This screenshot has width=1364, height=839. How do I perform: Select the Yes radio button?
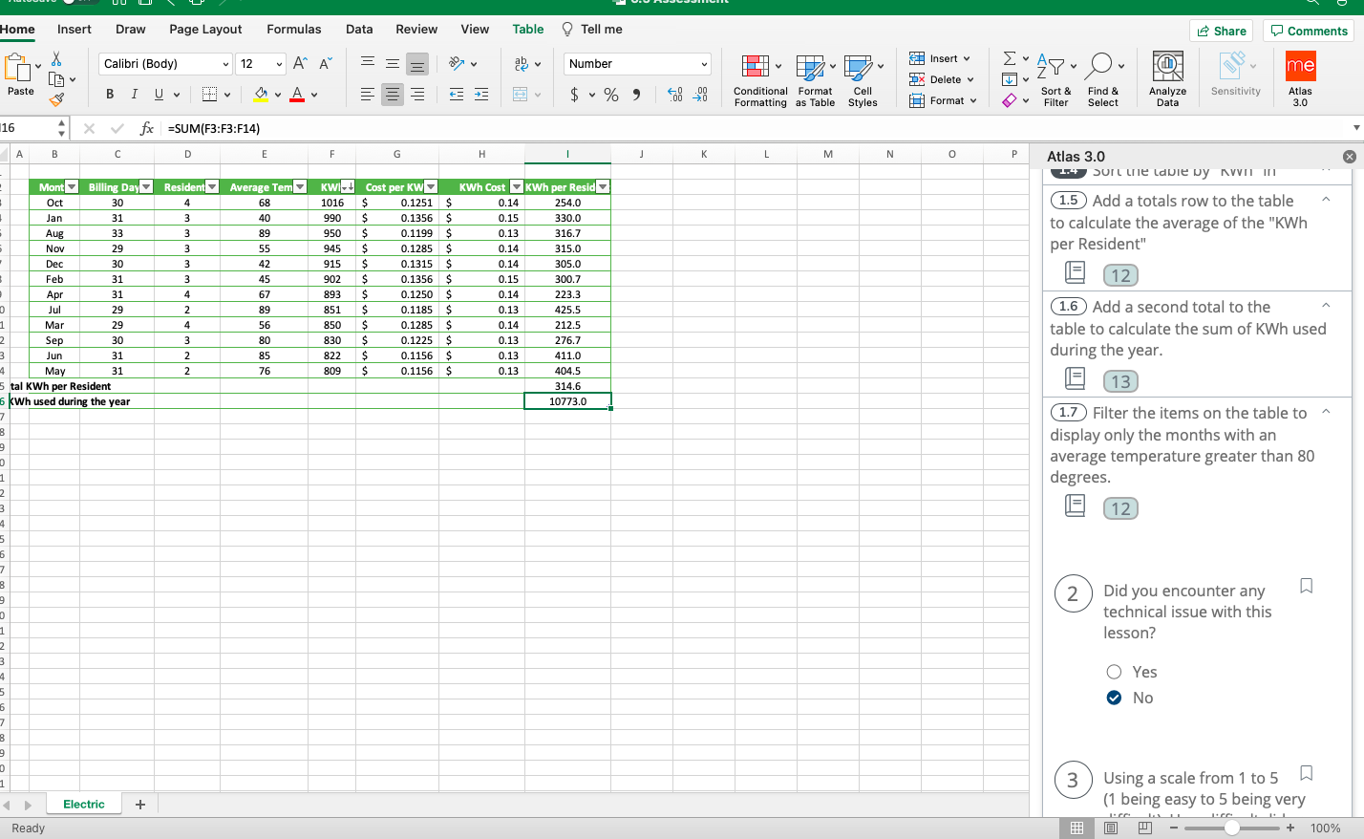click(x=1114, y=672)
